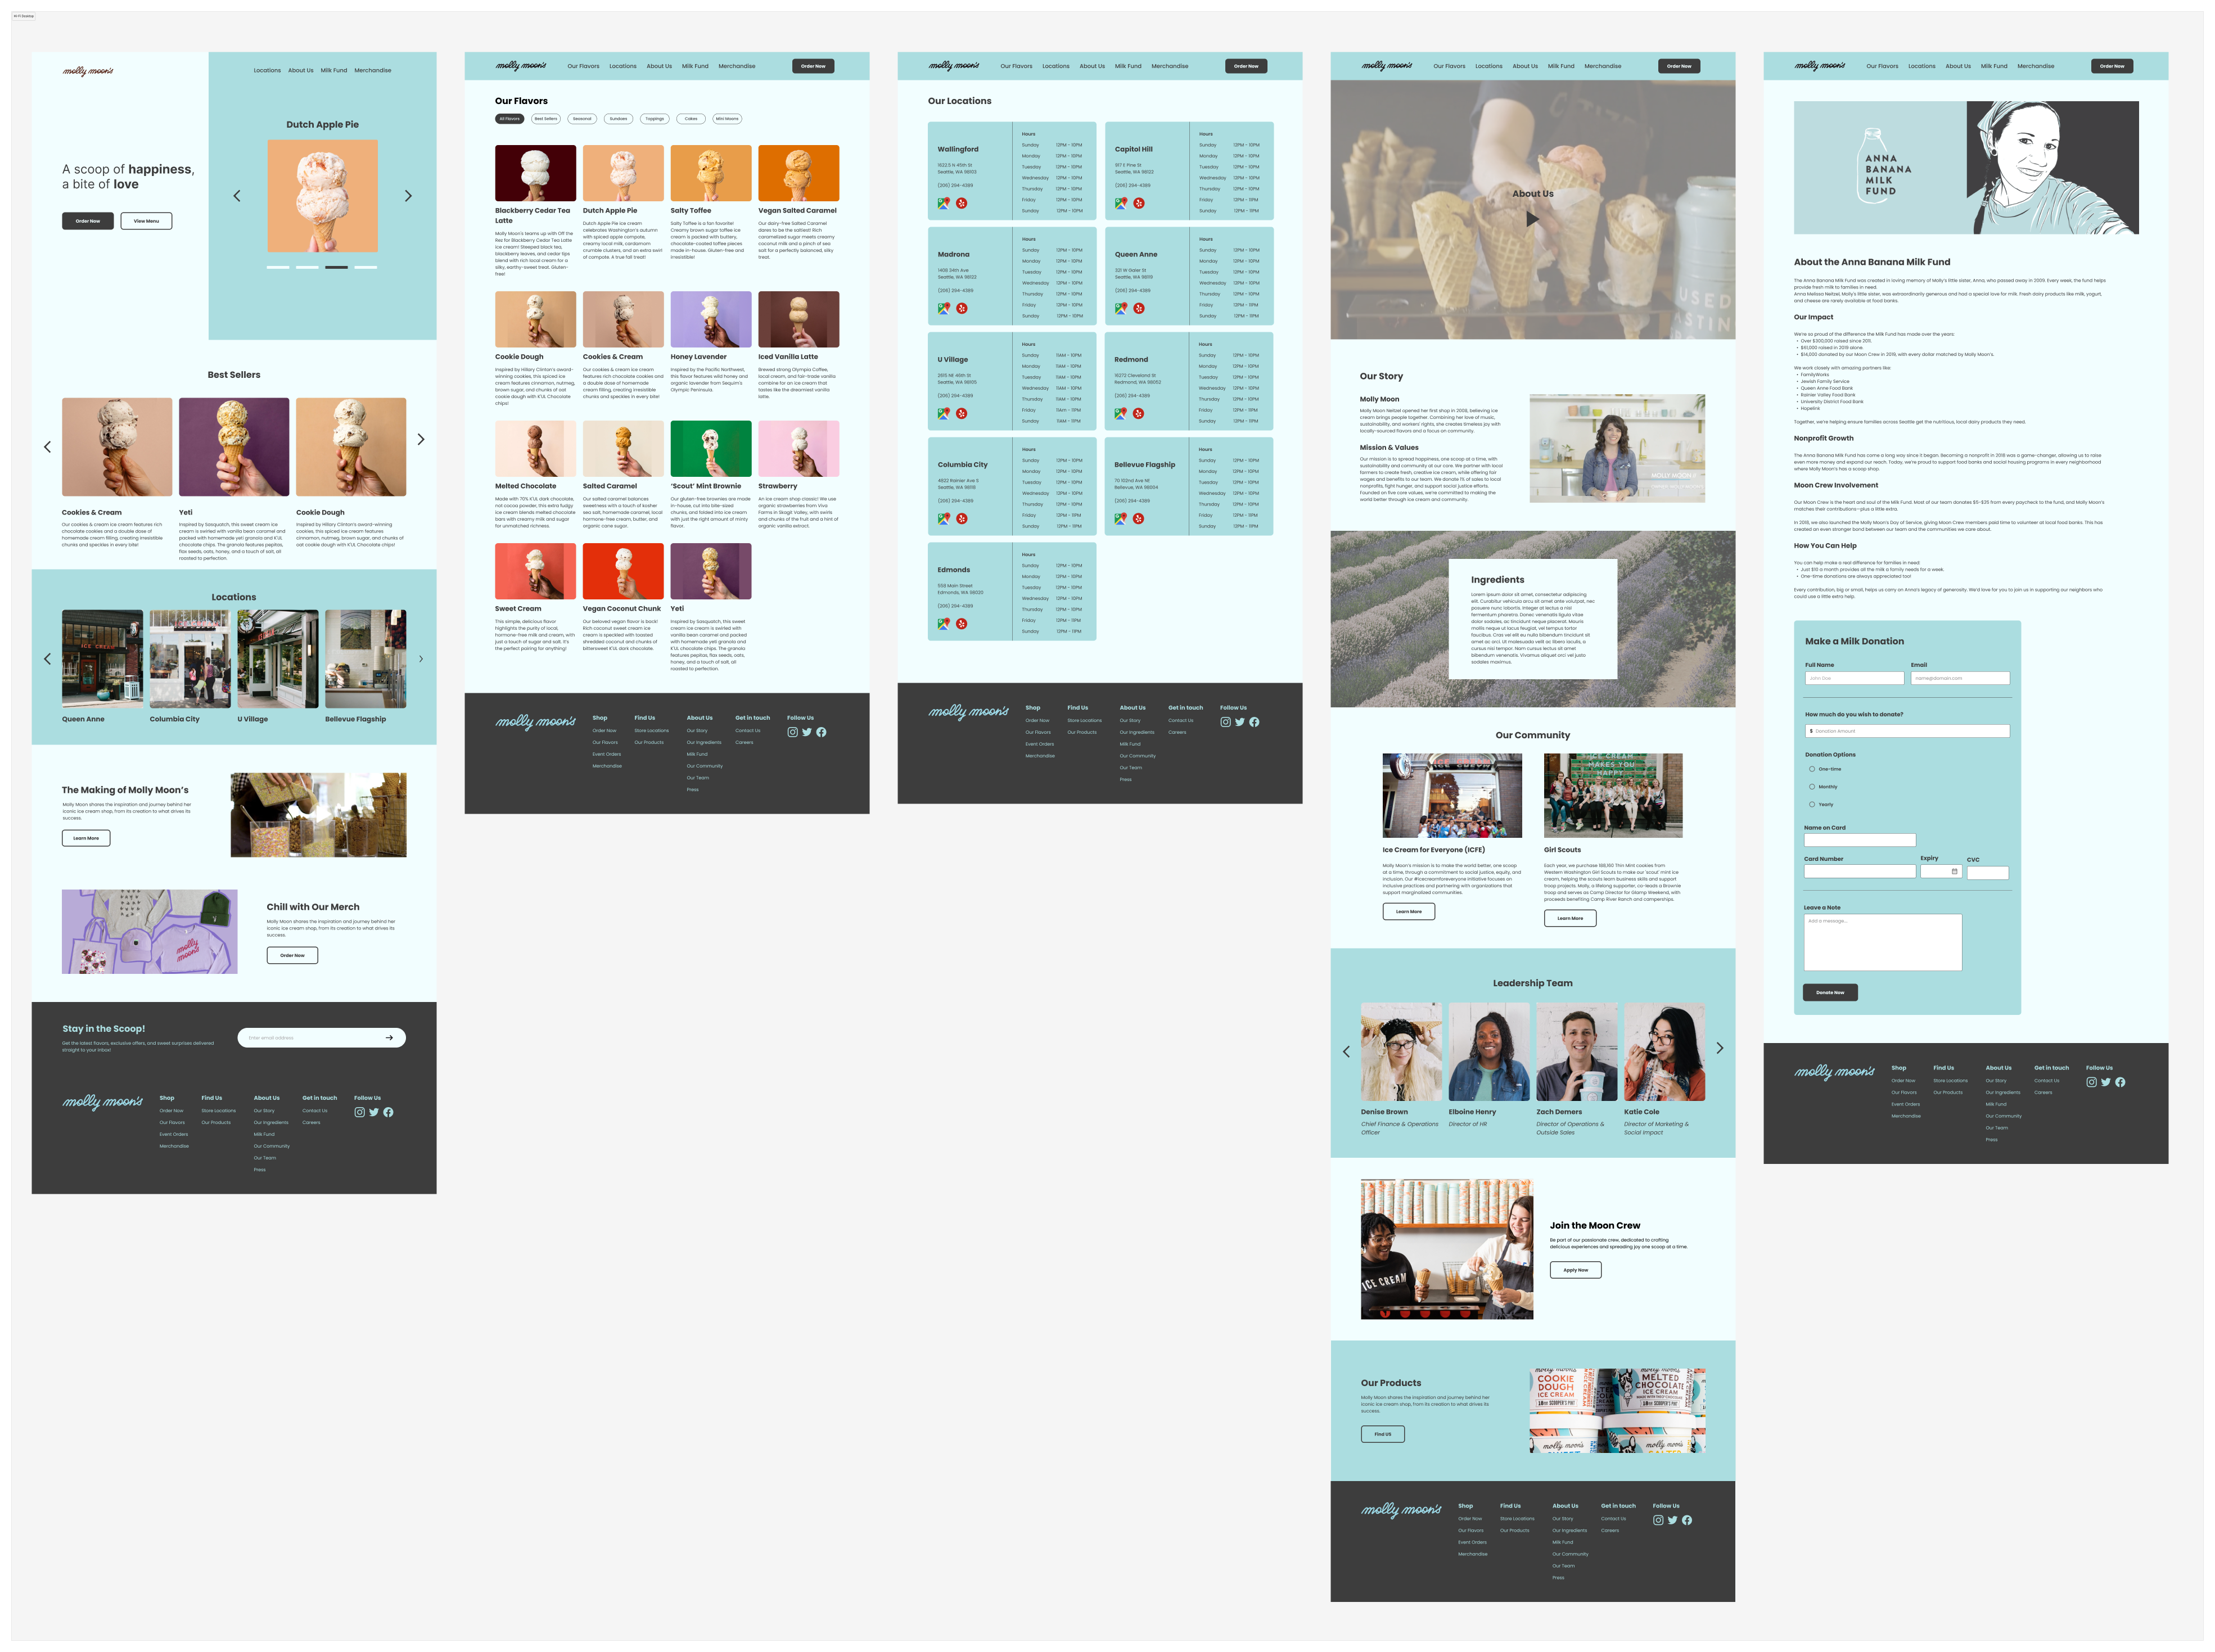Viewport: 2215px width, 1652px height.
Task: Open Google Maps icon for Edmonds location
Action: click(x=943, y=624)
